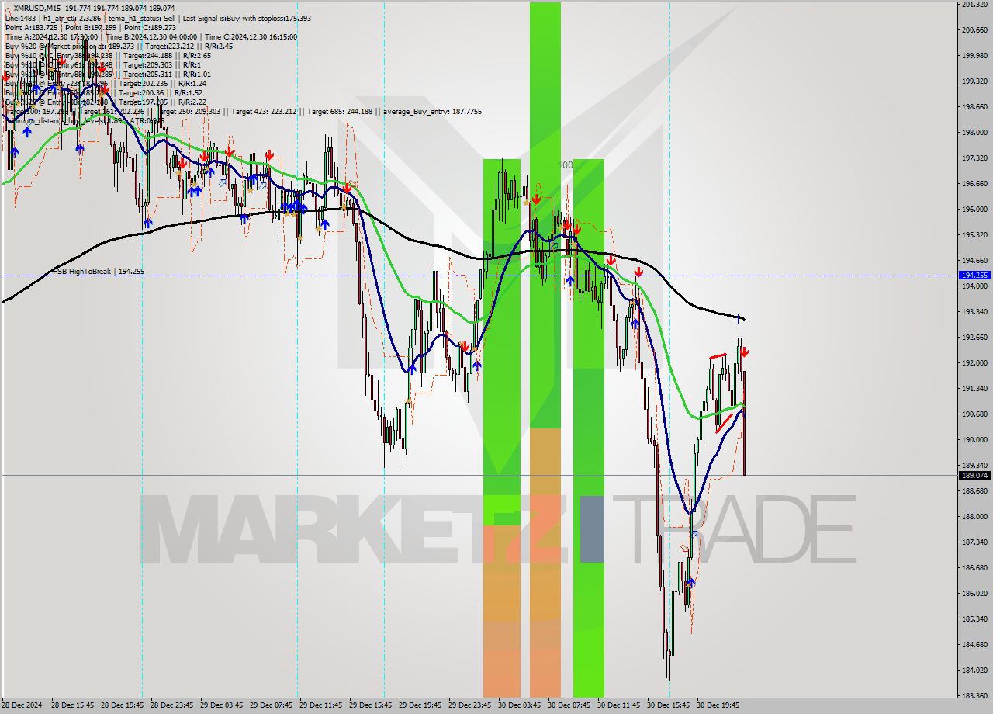The height and width of the screenshot is (714, 993).
Task: Click the 192.660 price axis label
Action: tap(974, 338)
